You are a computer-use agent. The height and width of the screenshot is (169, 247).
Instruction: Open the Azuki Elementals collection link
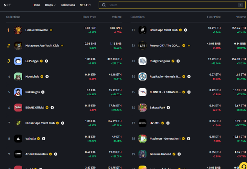click(37, 154)
